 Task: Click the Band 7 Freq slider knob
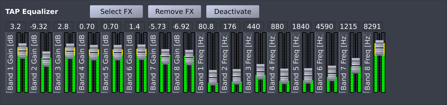(356, 65)
